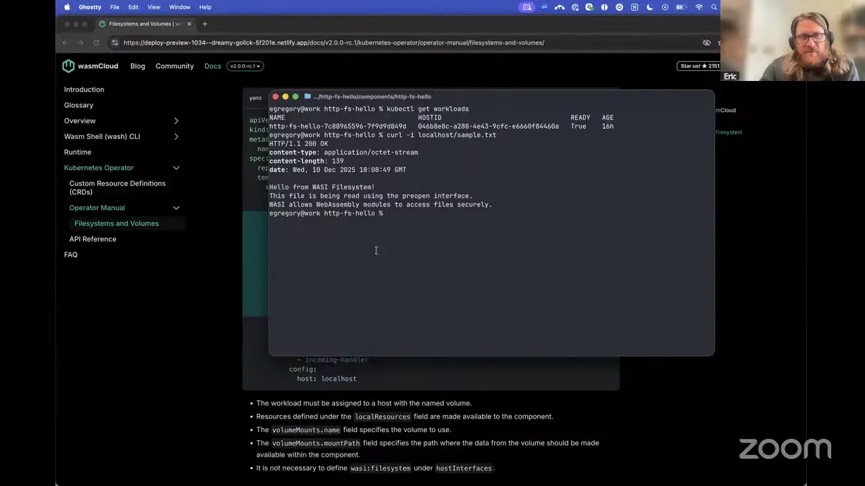Click the 'HTTP/1.1 200 OK' response line
The height and width of the screenshot is (486, 865).
299,144
